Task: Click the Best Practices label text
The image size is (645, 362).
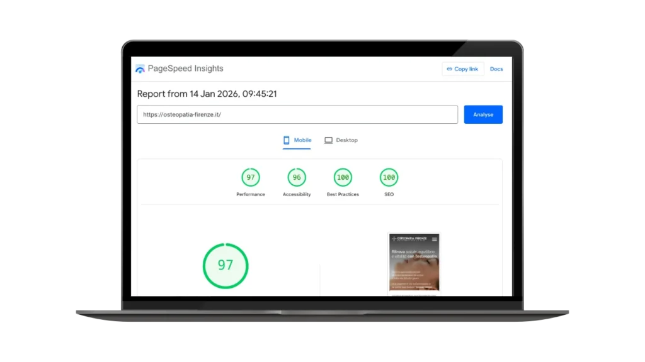Action: pyautogui.click(x=343, y=194)
